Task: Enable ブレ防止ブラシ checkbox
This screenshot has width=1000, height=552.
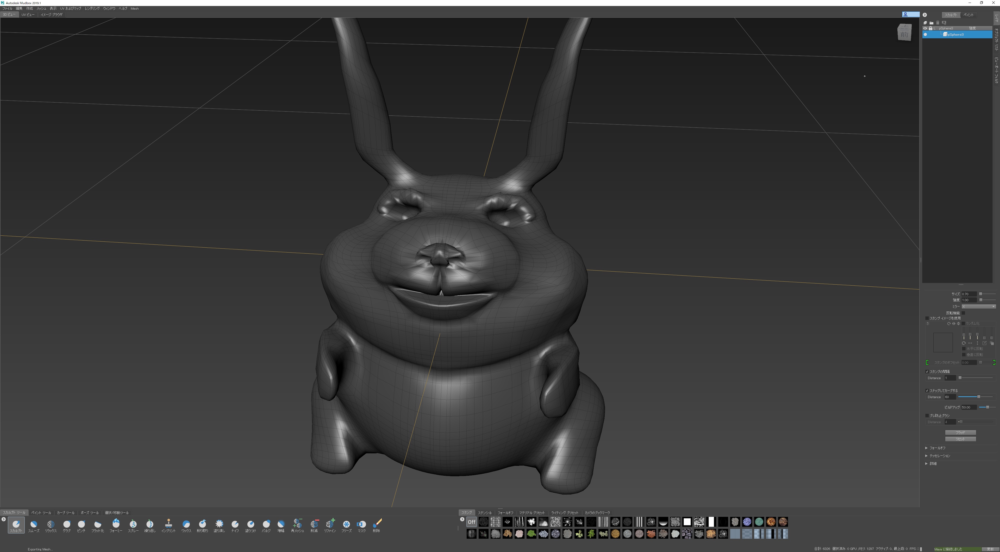Action: [927, 415]
